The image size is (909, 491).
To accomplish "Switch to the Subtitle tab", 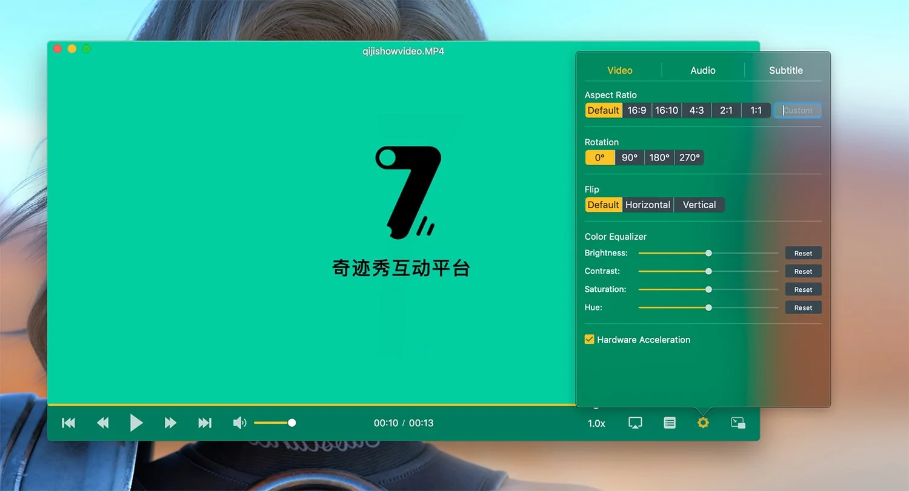I will coord(785,70).
